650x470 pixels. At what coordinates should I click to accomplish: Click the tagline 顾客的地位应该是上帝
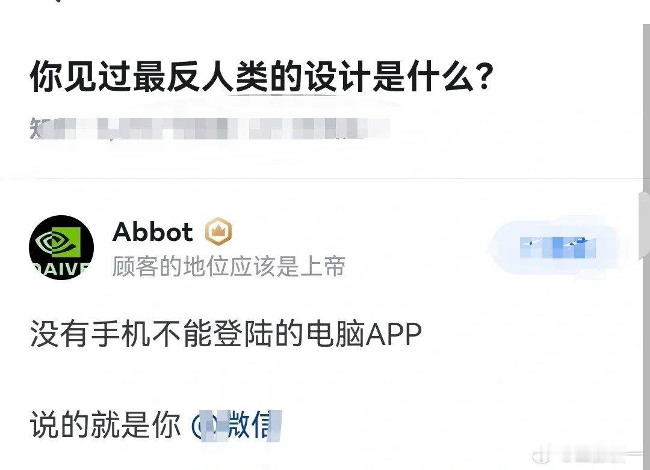(x=229, y=266)
